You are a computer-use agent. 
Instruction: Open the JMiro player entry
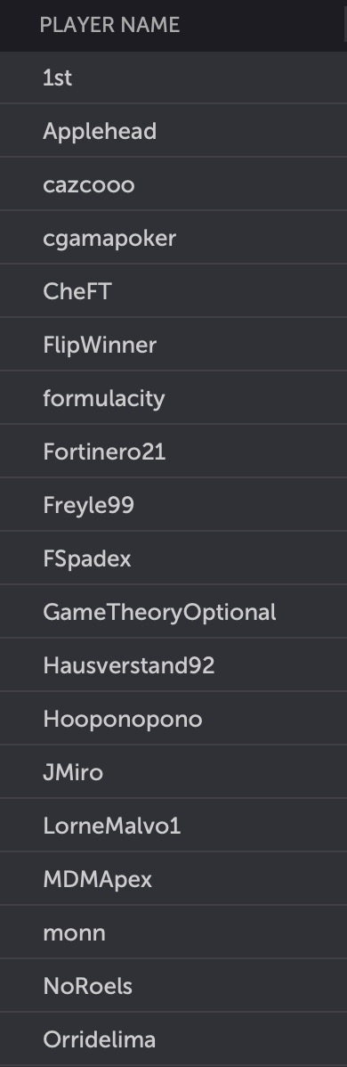click(x=173, y=771)
